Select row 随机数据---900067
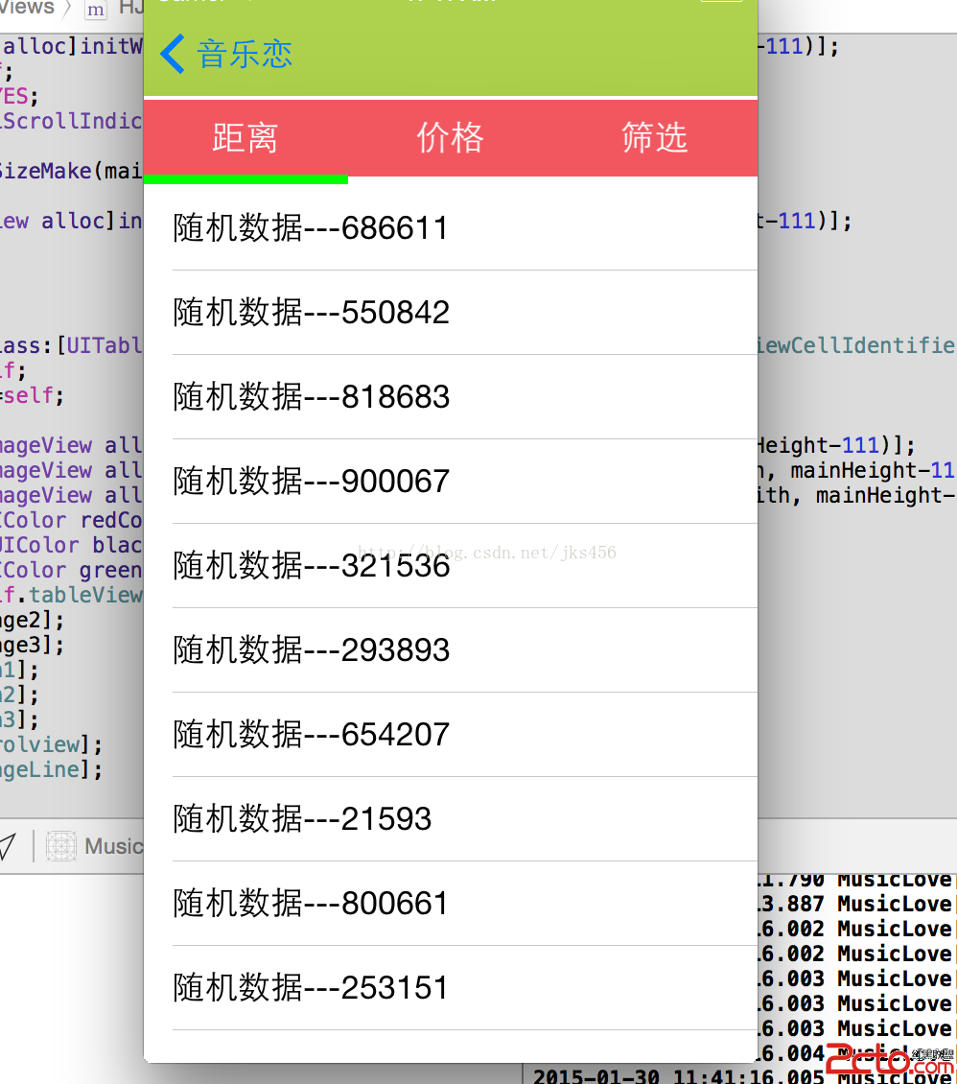This screenshot has width=957, height=1084. (451, 482)
